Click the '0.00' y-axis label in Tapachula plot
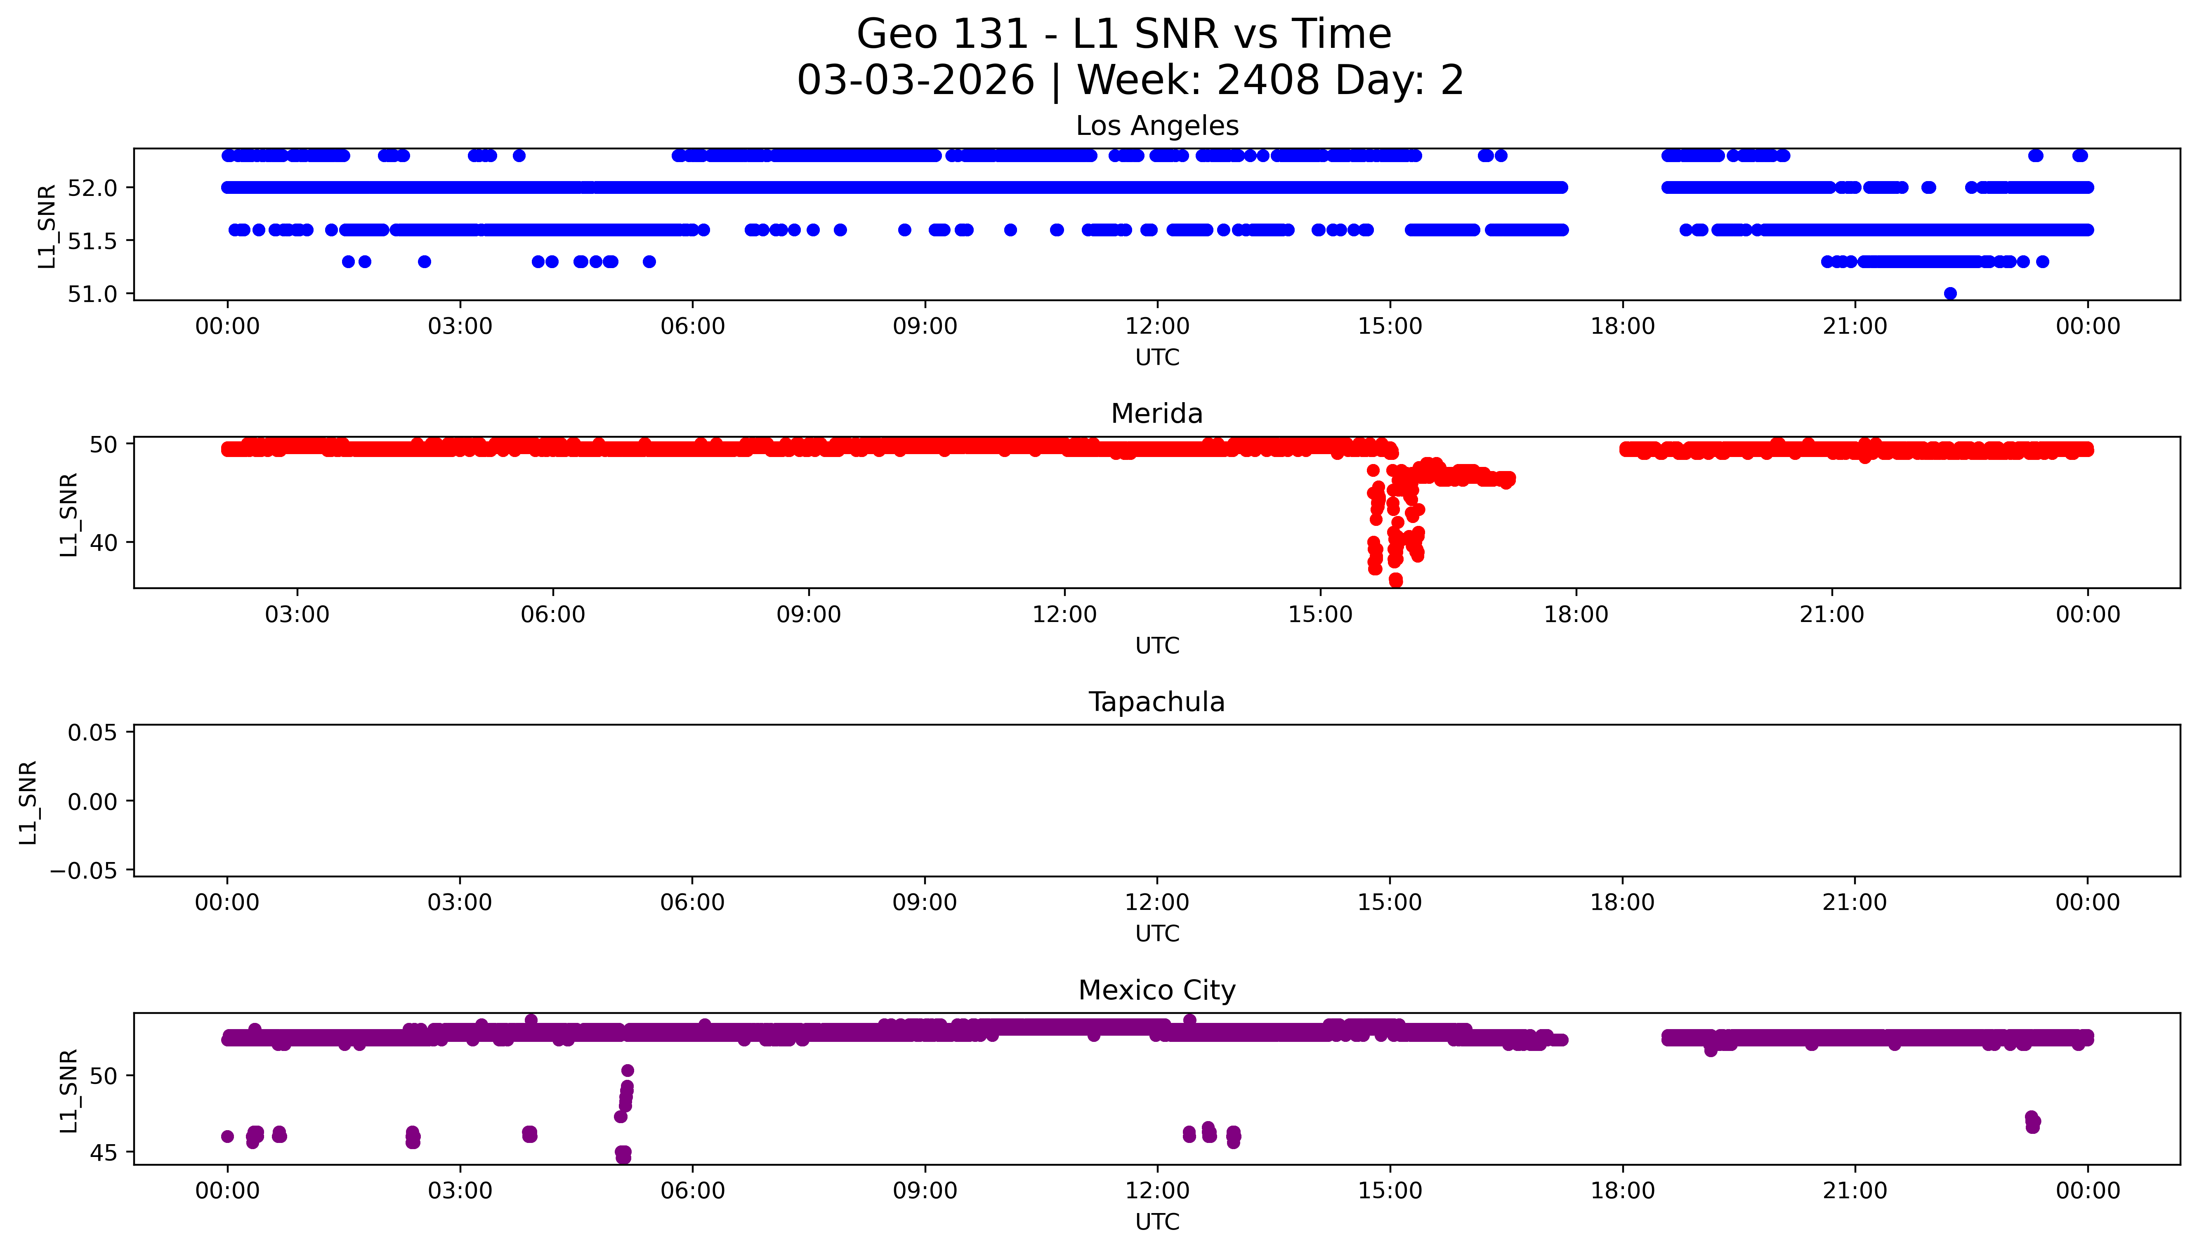This screenshot has width=2197, height=1251. 93,802
